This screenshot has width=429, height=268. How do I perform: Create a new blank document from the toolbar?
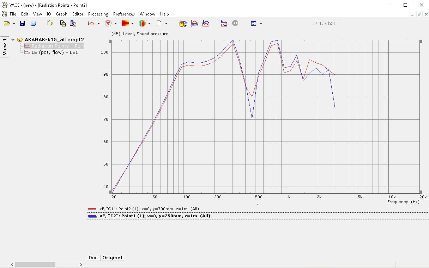159,23
